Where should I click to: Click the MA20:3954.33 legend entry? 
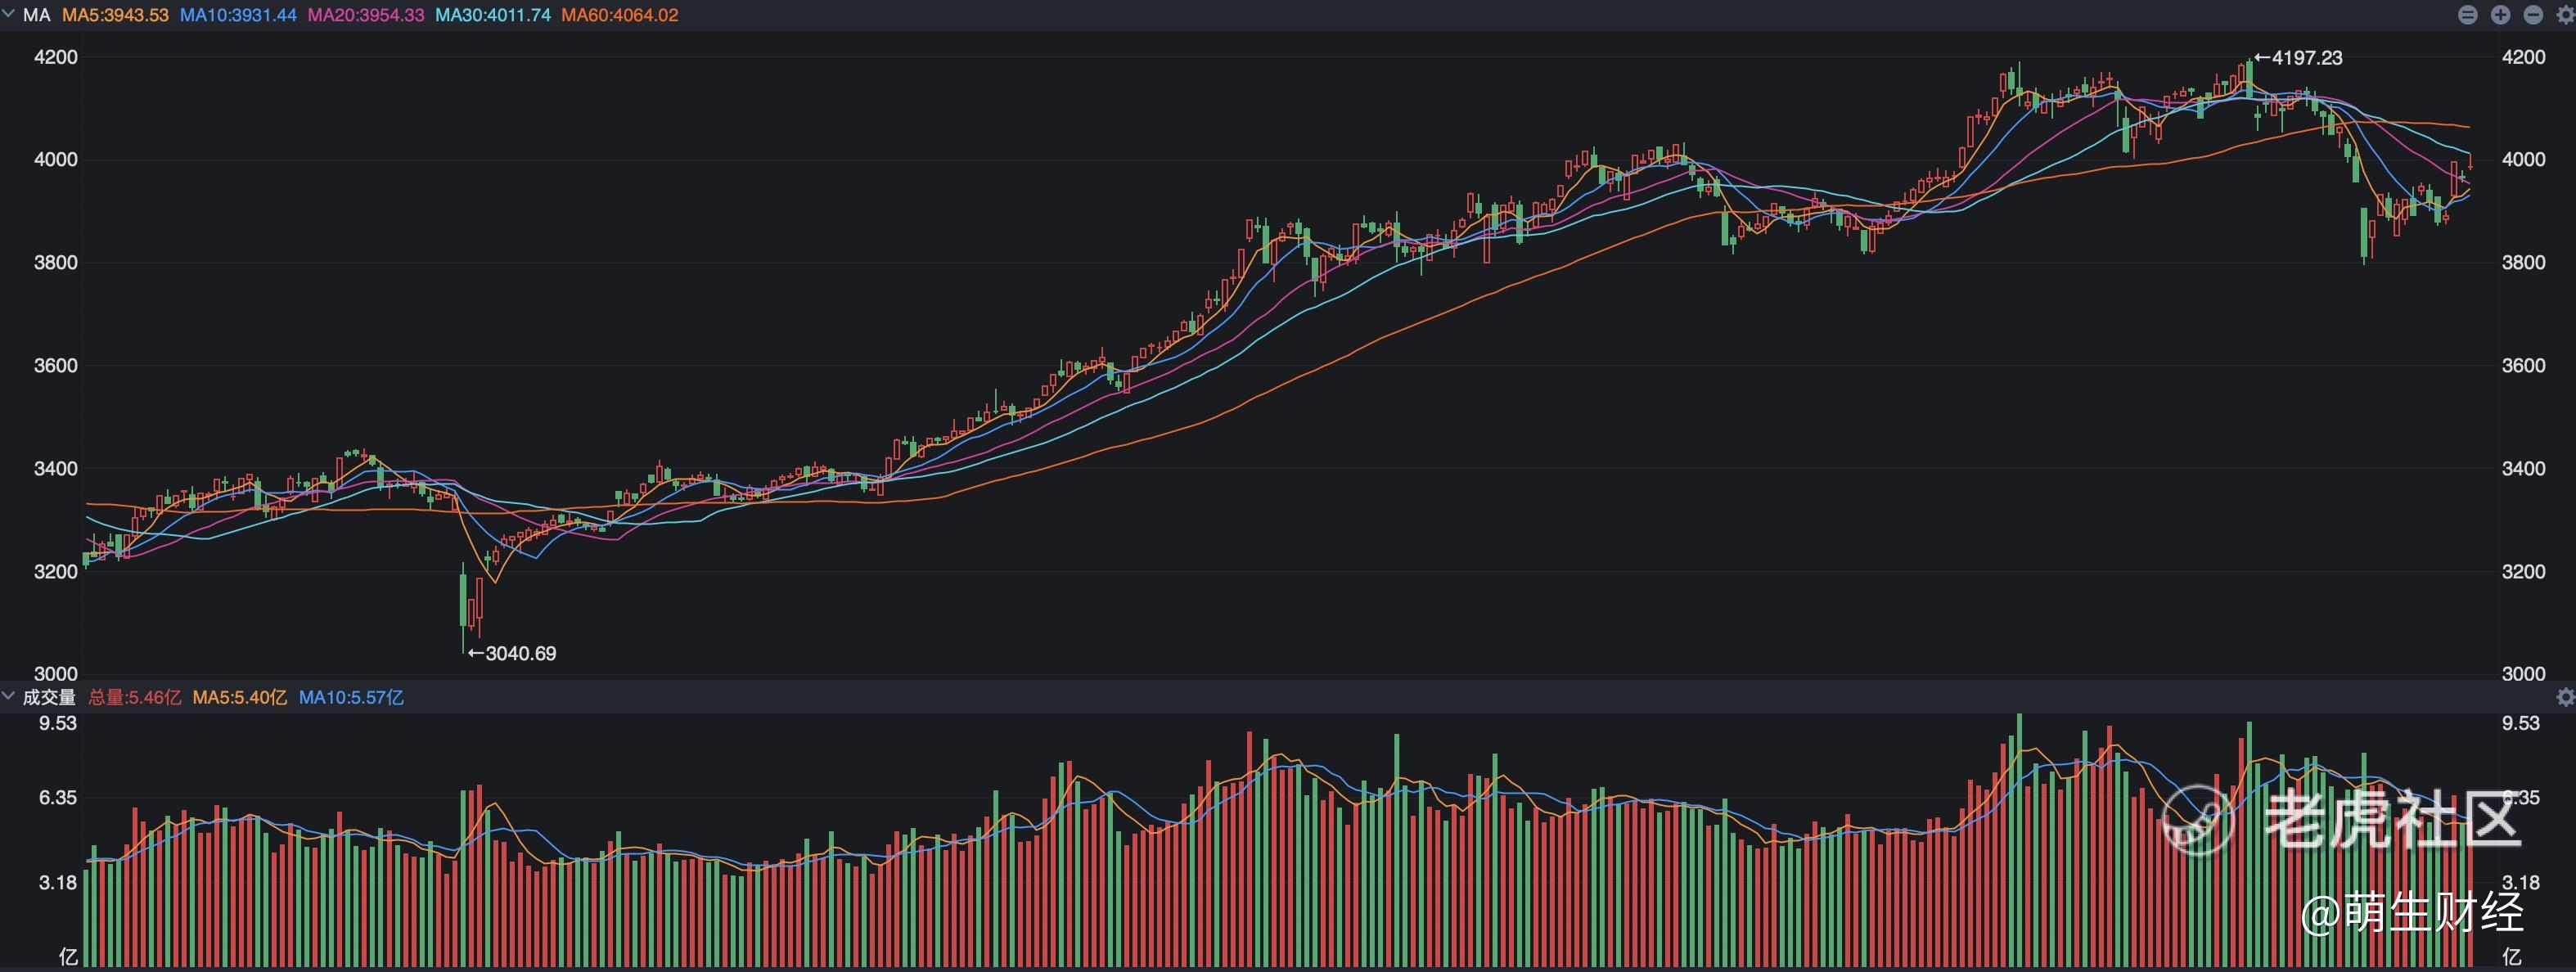point(365,15)
